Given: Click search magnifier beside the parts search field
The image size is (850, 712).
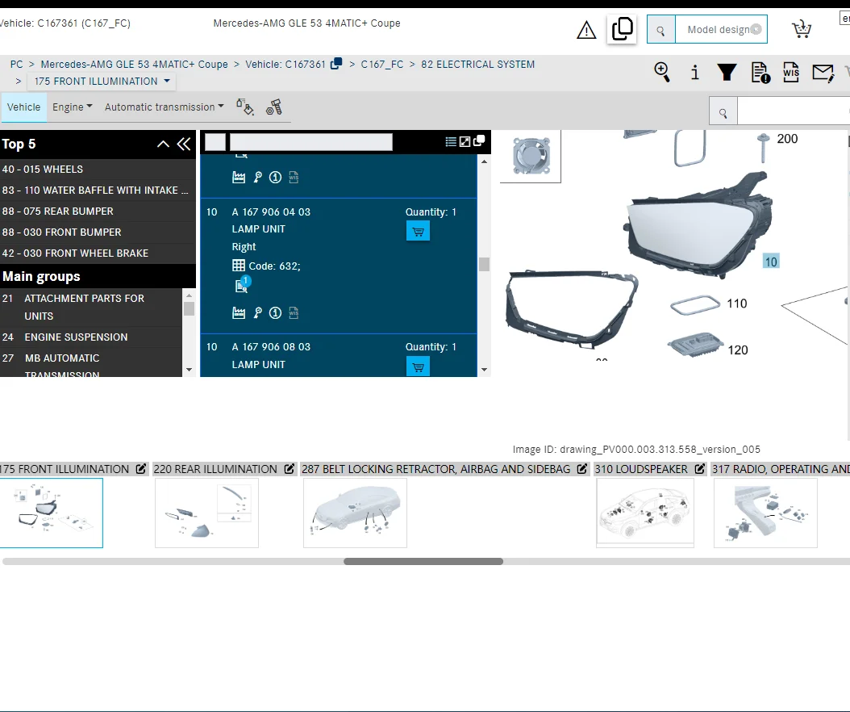Looking at the screenshot, I should point(723,113).
